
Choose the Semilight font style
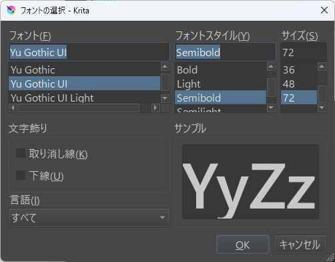[220, 109]
